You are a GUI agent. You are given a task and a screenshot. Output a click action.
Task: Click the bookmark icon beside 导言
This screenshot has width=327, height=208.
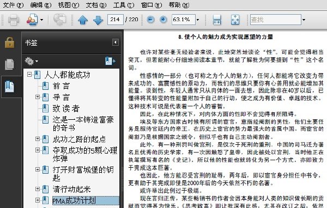[x=45, y=97]
